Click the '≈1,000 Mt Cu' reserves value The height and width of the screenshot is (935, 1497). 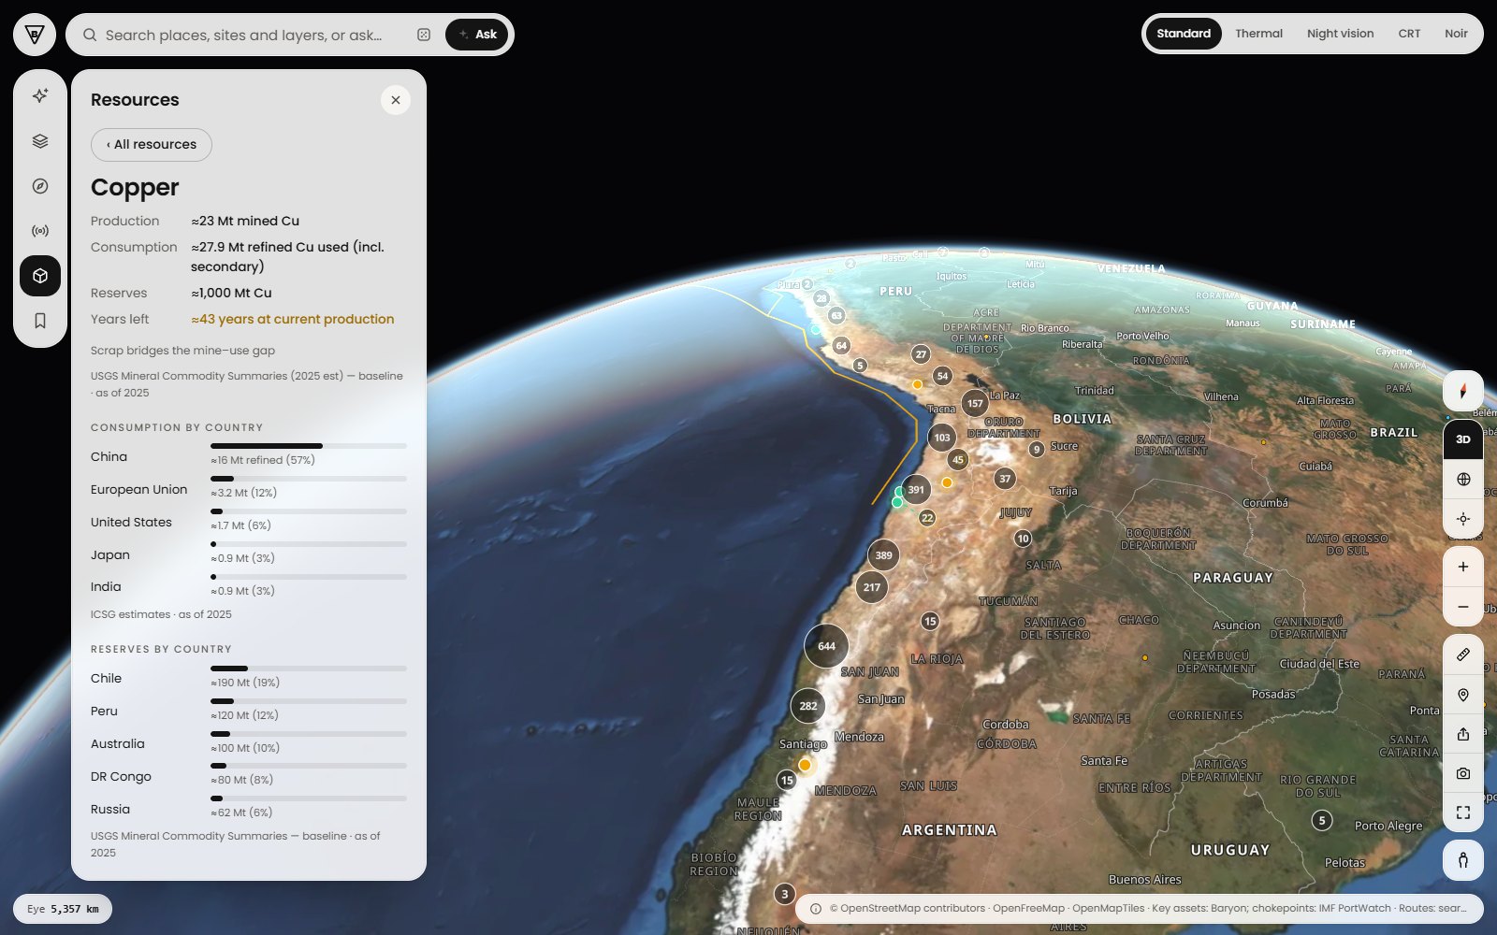[x=231, y=293]
